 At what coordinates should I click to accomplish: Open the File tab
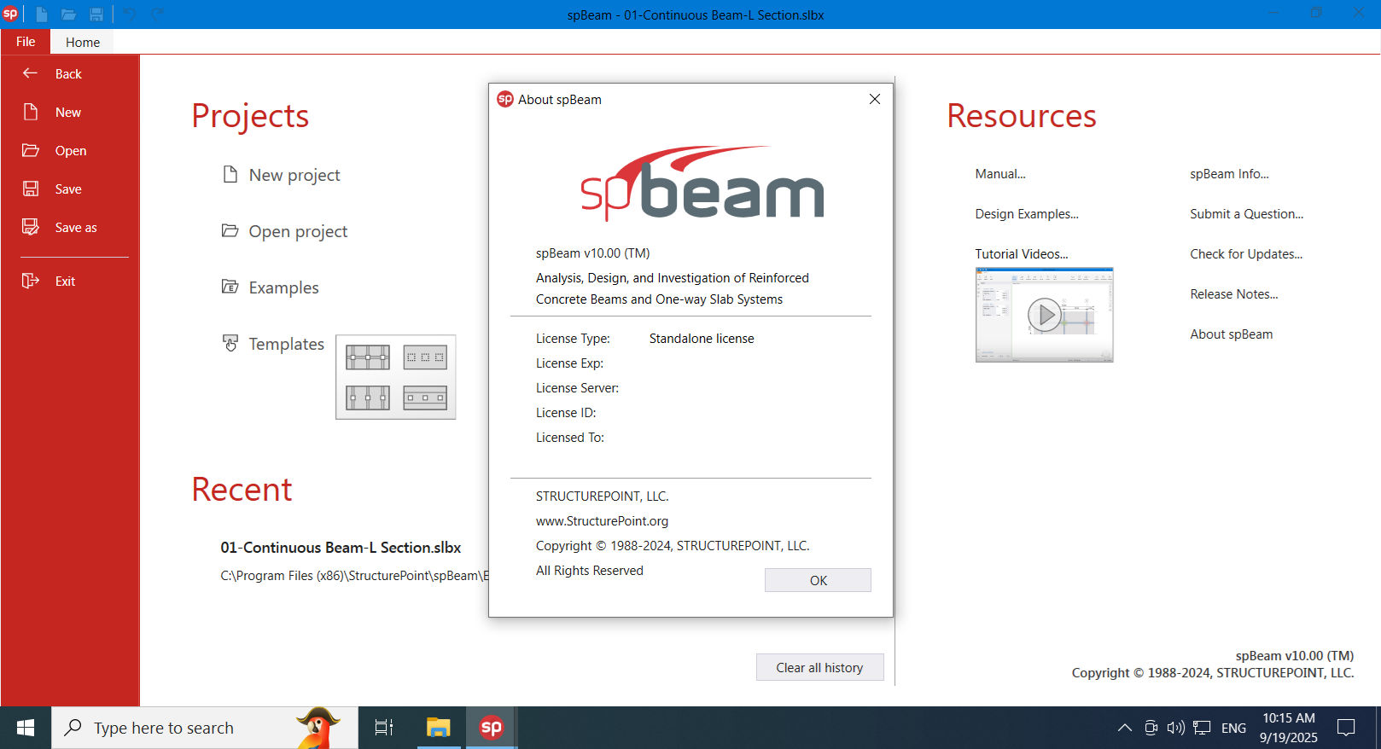tap(26, 42)
